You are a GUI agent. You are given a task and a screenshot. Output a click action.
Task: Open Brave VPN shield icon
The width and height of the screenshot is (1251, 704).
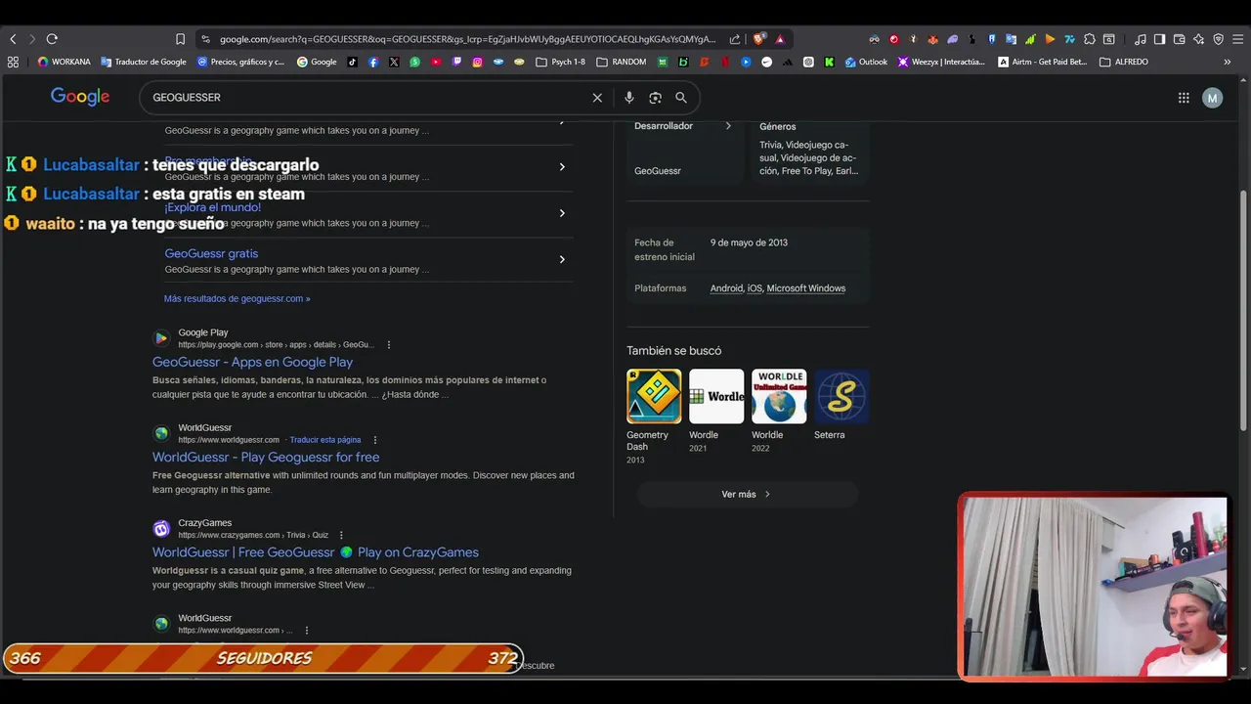(x=1219, y=39)
